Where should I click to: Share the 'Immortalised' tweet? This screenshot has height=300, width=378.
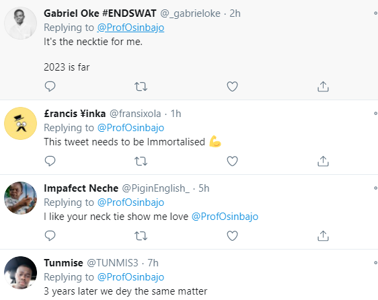tap(323, 161)
